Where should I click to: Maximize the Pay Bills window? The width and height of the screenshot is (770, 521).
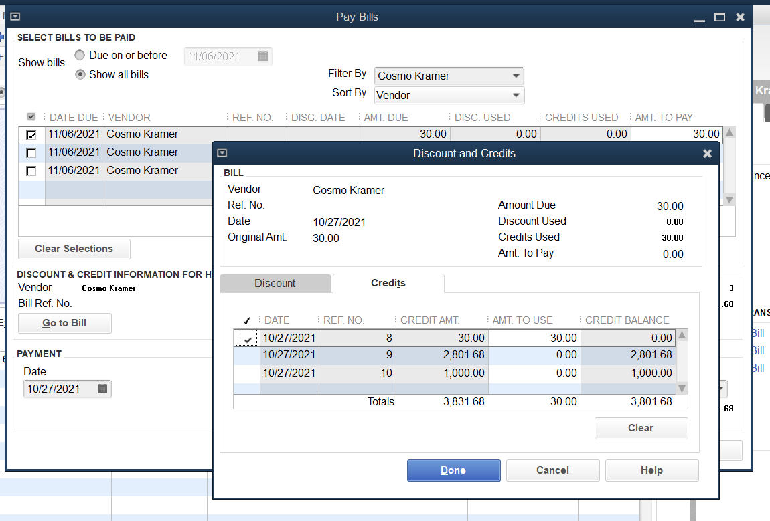click(x=719, y=17)
